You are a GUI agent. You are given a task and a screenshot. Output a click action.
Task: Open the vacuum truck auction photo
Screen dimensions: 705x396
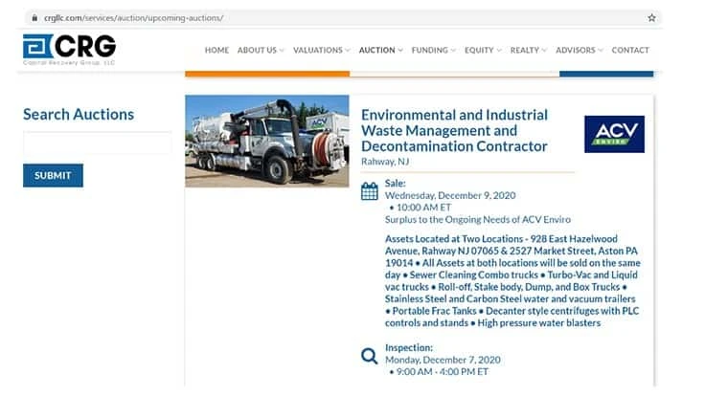click(267, 141)
